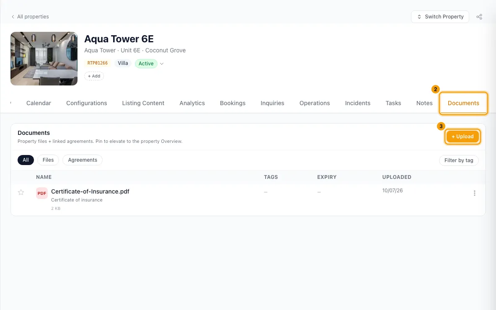Open the Filter by tag dropdown
Image resolution: width=496 pixels, height=310 pixels.
pyautogui.click(x=459, y=160)
